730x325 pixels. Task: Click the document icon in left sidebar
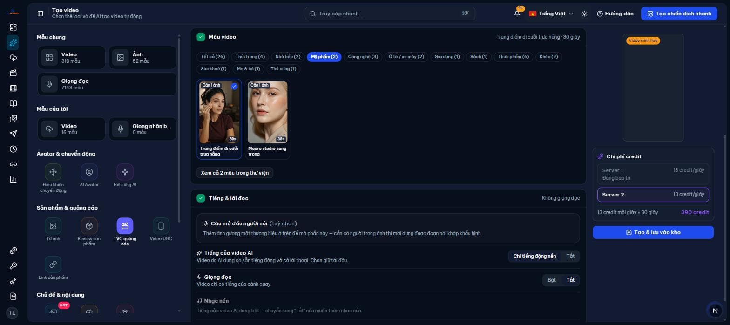point(13,296)
